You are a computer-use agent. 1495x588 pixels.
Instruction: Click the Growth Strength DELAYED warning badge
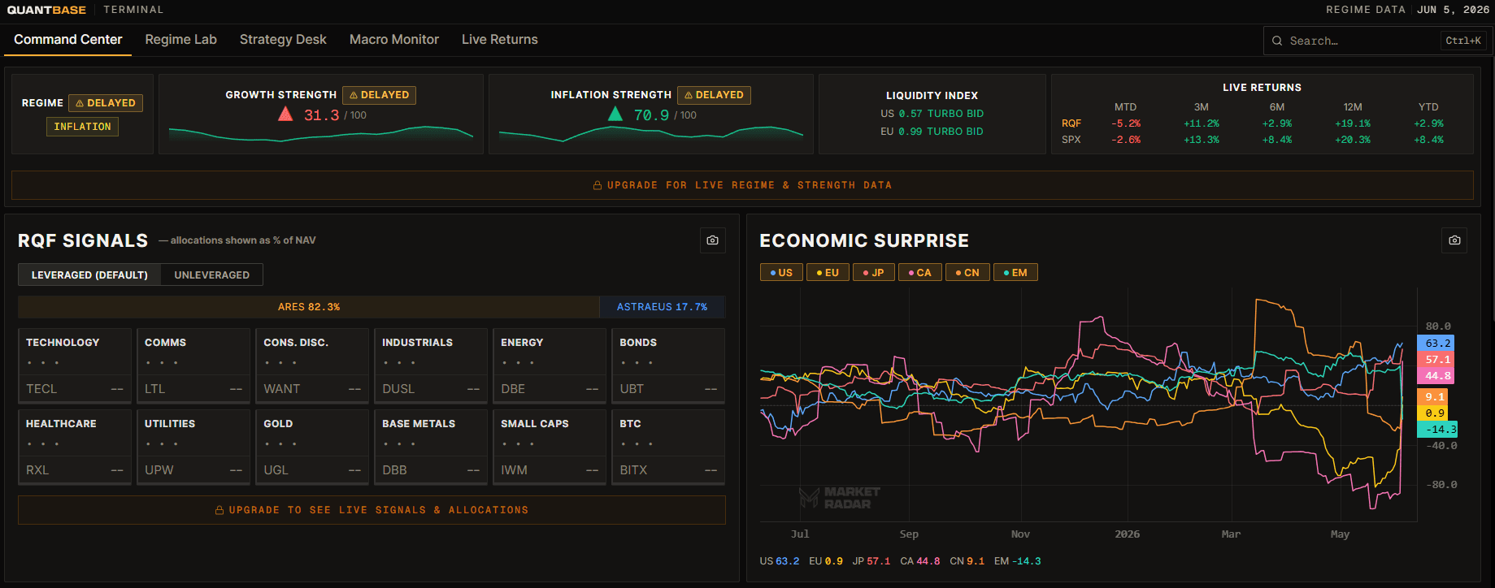379,95
